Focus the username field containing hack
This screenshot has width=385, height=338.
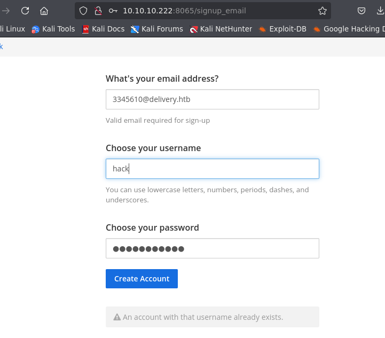(x=213, y=169)
